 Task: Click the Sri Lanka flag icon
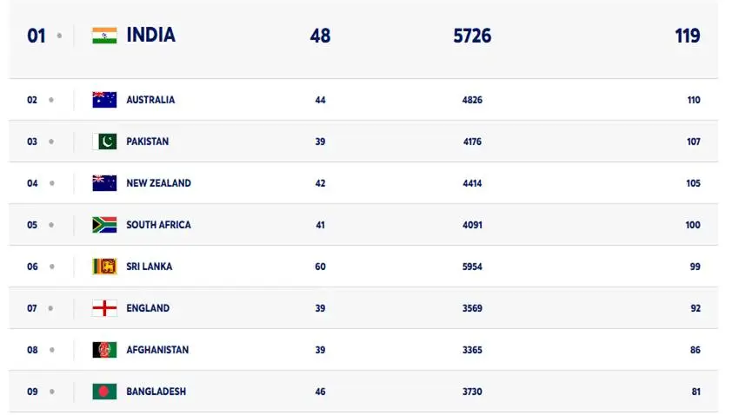104,267
